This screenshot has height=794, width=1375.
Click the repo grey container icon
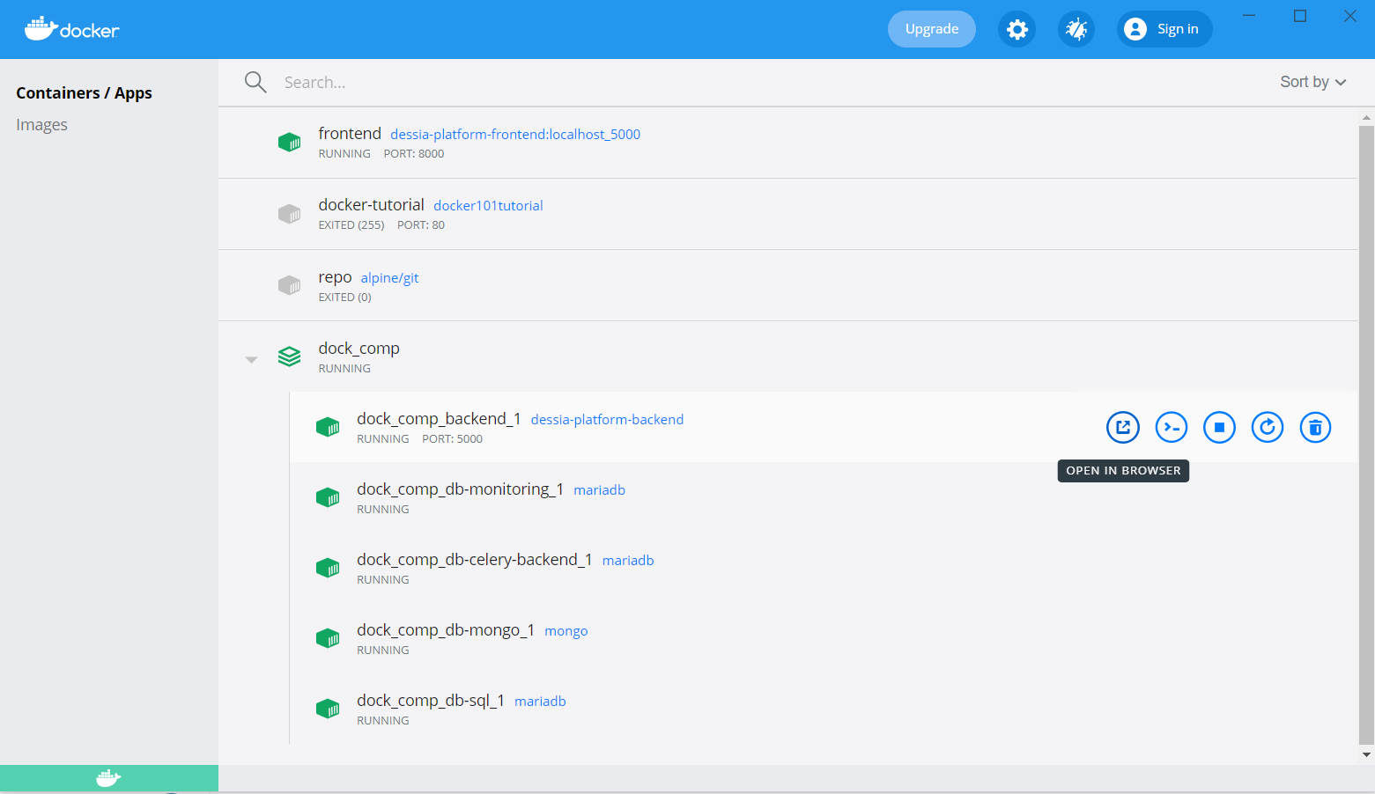coord(289,285)
